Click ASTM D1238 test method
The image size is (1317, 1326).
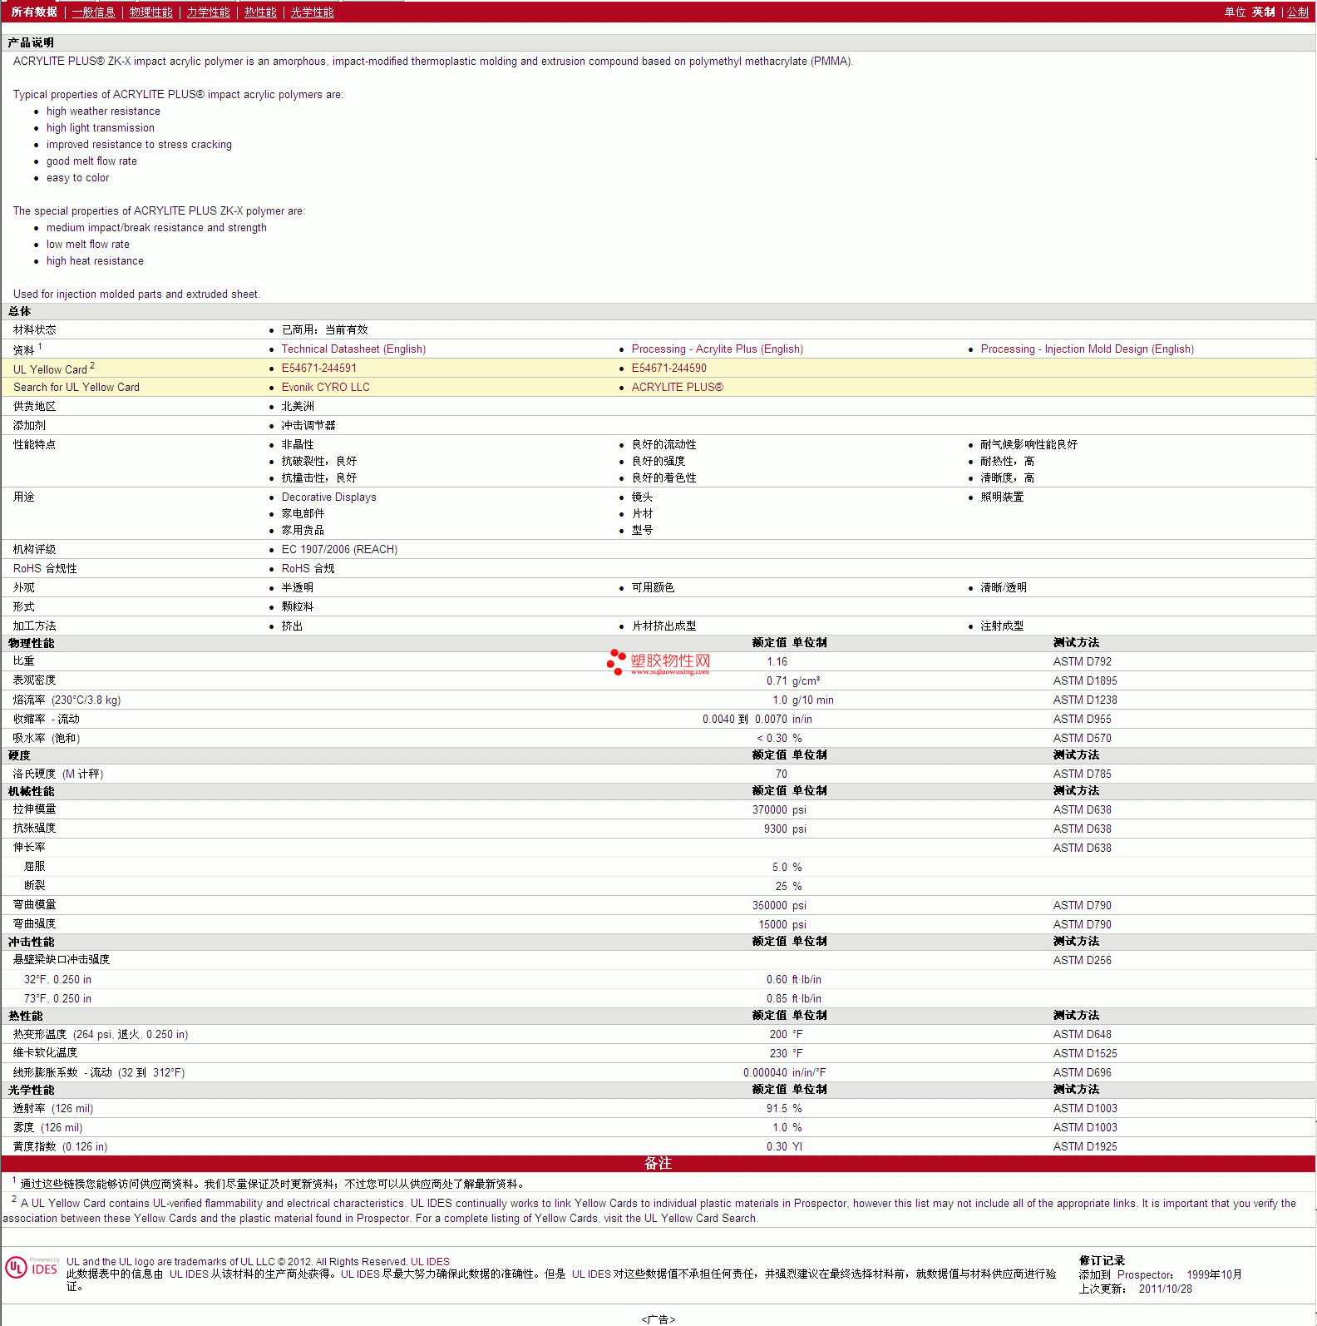click(1085, 700)
